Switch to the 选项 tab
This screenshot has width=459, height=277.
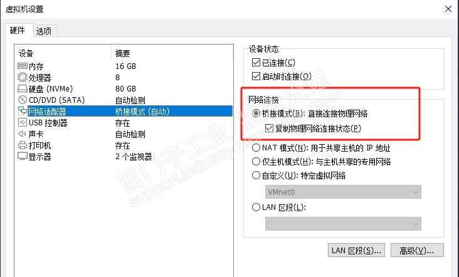click(x=44, y=31)
